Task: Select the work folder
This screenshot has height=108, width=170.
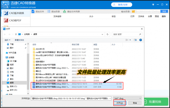Action: point(38,59)
